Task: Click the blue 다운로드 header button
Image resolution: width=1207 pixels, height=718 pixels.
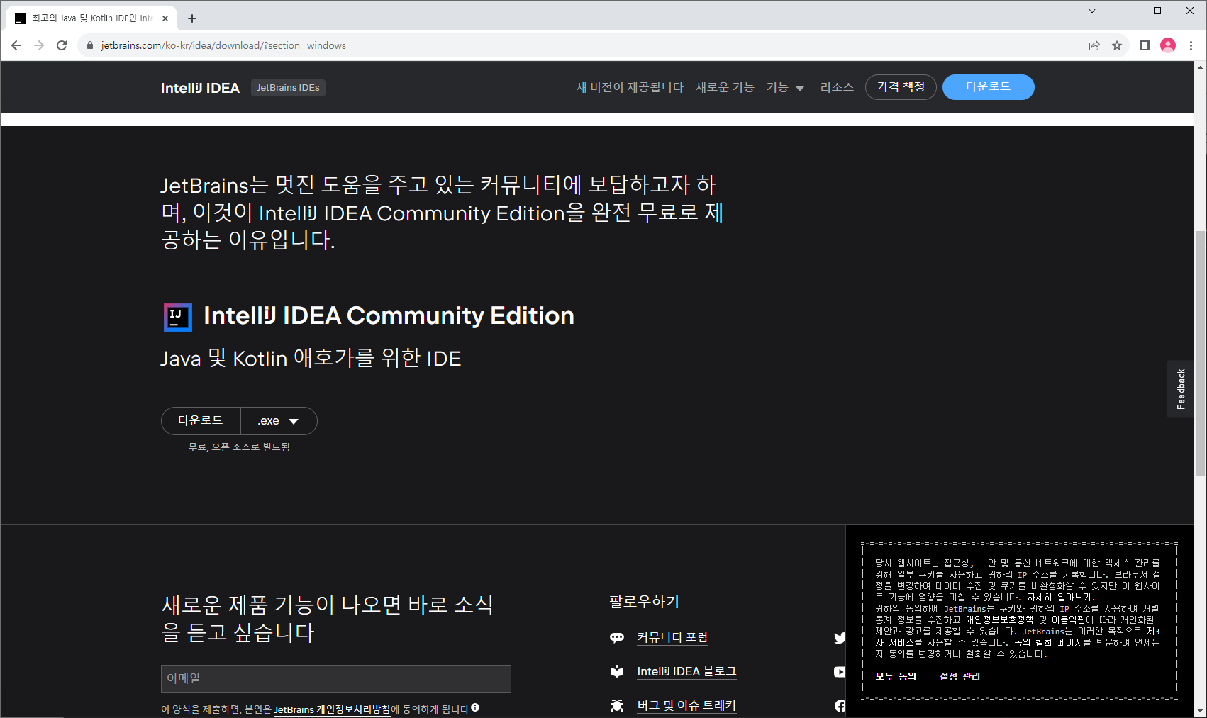Action: (x=988, y=87)
